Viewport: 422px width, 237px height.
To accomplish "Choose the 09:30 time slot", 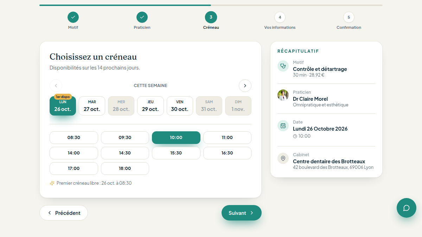I will pos(125,138).
